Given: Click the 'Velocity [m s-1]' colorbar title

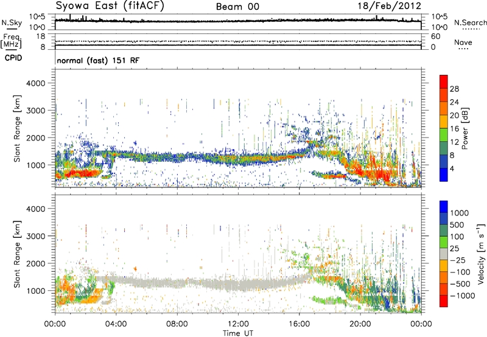Looking at the screenshot, I should coord(481,254).
